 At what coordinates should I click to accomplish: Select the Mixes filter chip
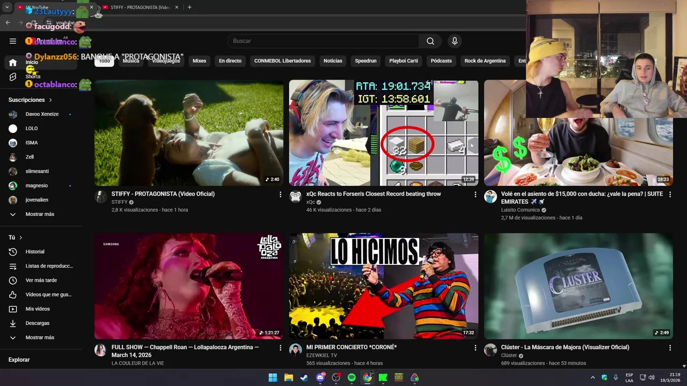(199, 61)
